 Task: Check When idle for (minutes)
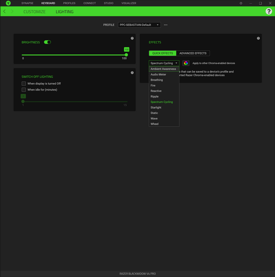point(24,90)
